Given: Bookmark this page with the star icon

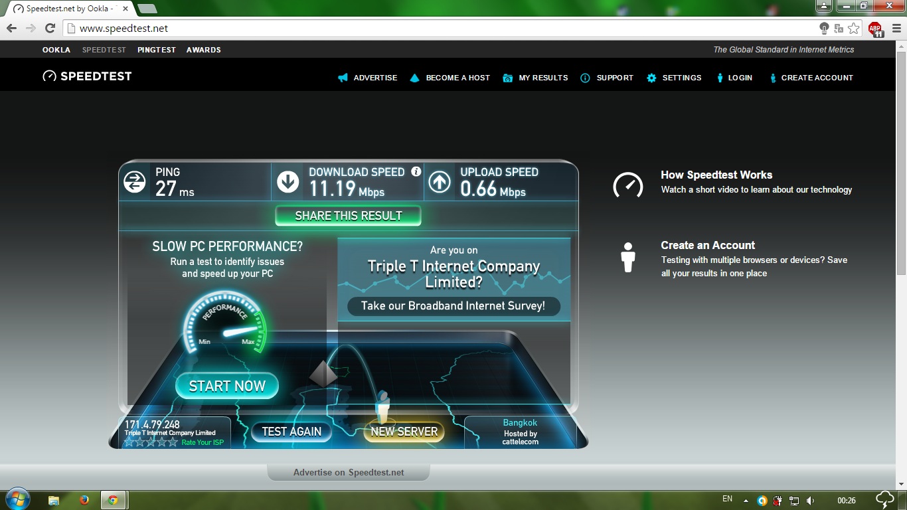Looking at the screenshot, I should pyautogui.click(x=854, y=28).
